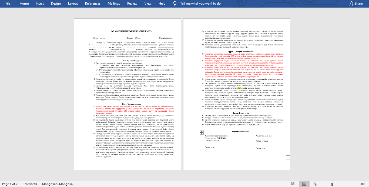Select the Design ribbon tab
Image resolution: width=369 pixels, height=187 pixels.
[56, 4]
